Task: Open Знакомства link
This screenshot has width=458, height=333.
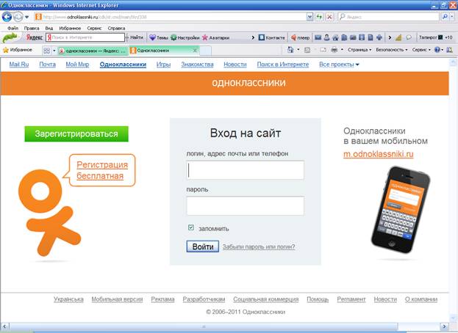Action: (x=197, y=65)
